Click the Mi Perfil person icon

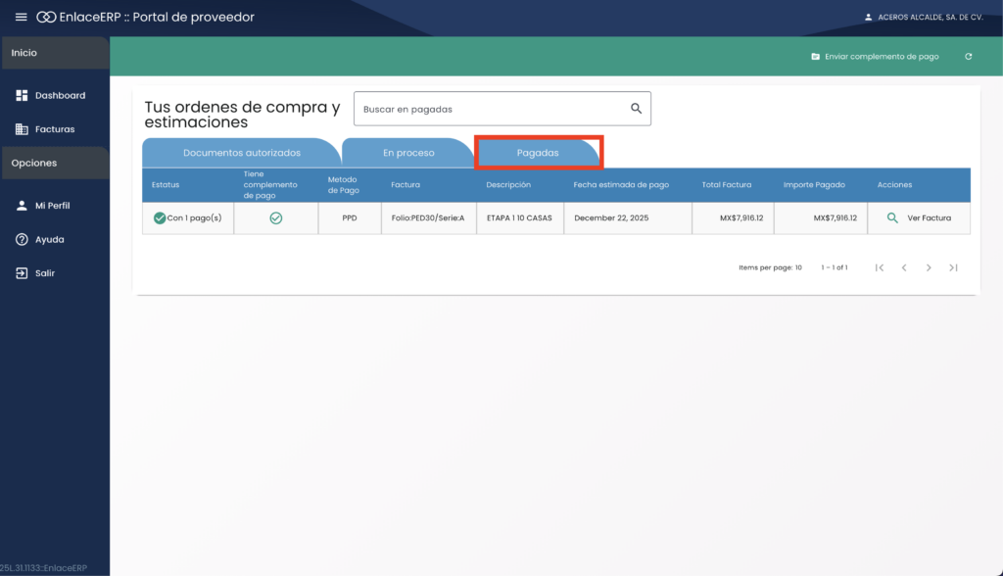[x=22, y=206]
